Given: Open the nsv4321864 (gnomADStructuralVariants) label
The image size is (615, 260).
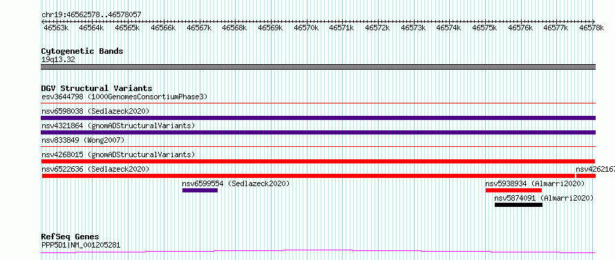Looking at the screenshot, I should coord(118,126).
